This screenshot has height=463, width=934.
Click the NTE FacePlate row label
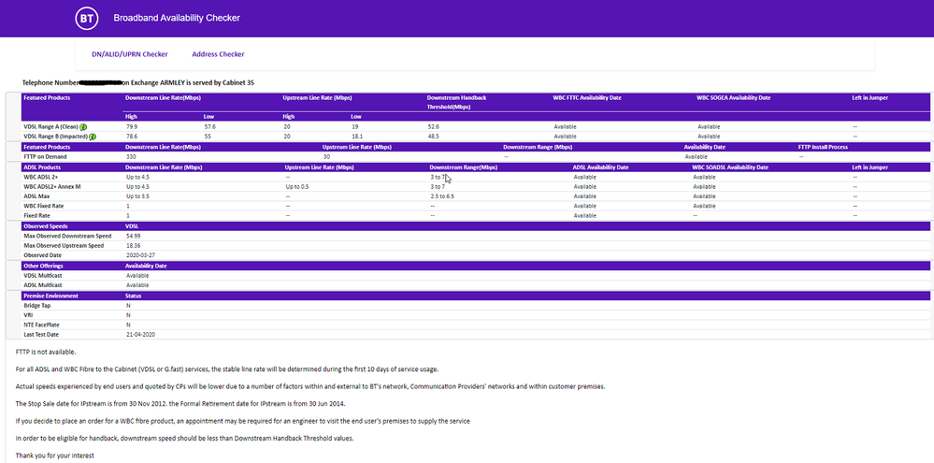point(43,325)
